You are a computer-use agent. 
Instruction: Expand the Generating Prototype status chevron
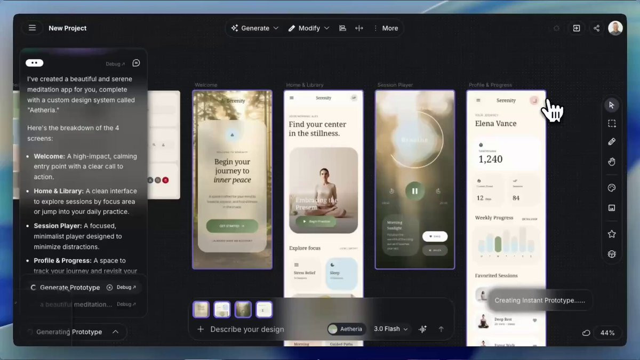(x=115, y=332)
